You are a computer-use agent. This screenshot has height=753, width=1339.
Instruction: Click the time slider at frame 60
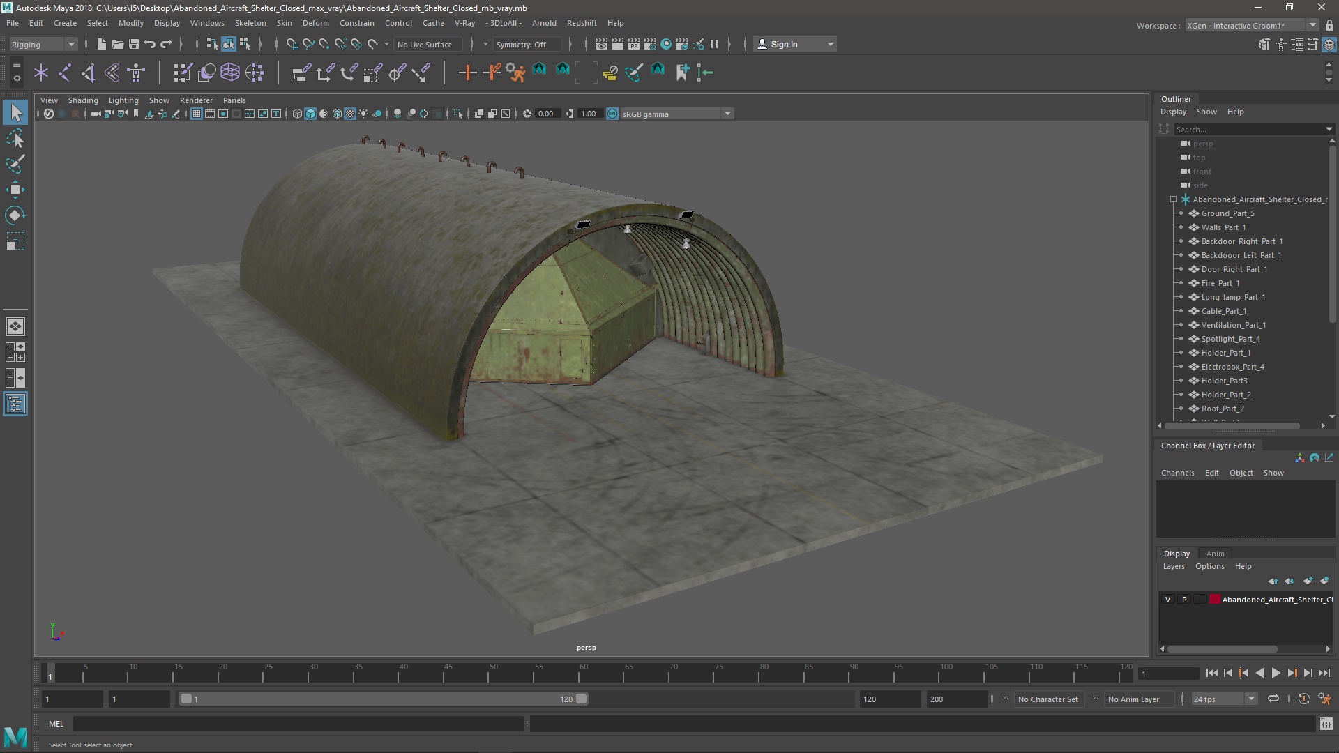pos(584,673)
